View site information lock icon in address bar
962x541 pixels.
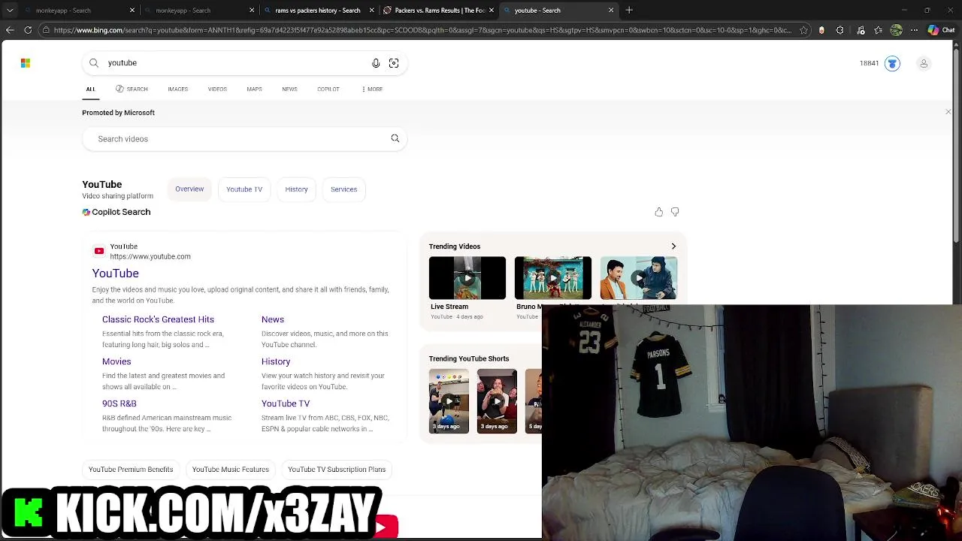46,30
